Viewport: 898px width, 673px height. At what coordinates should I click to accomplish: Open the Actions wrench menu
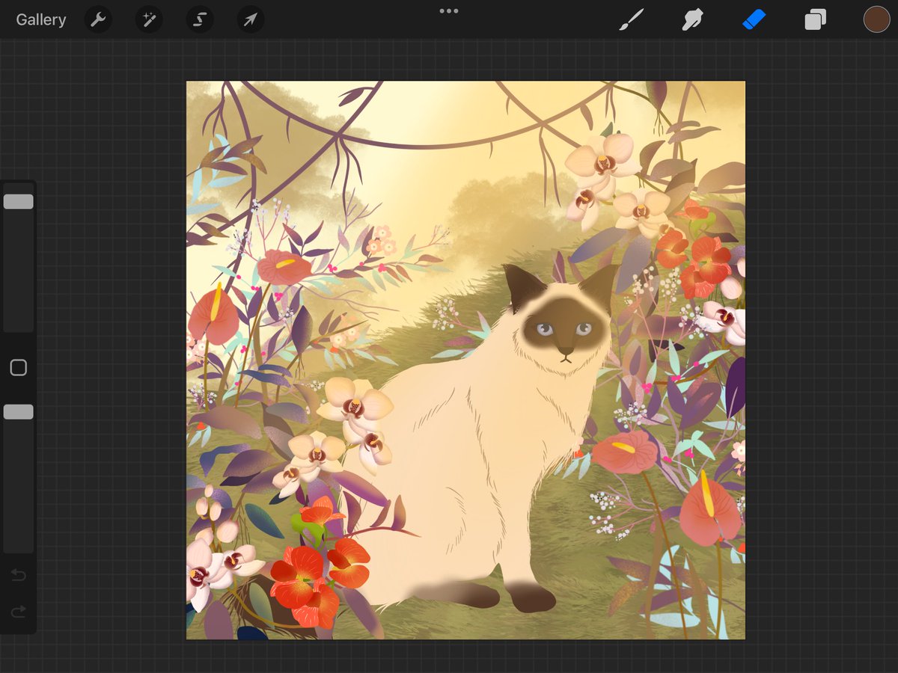tap(98, 19)
